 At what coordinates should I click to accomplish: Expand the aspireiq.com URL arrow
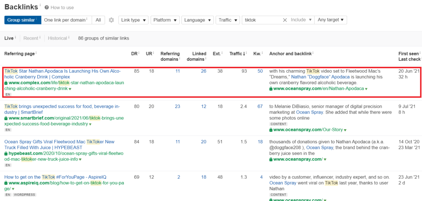[13, 189]
